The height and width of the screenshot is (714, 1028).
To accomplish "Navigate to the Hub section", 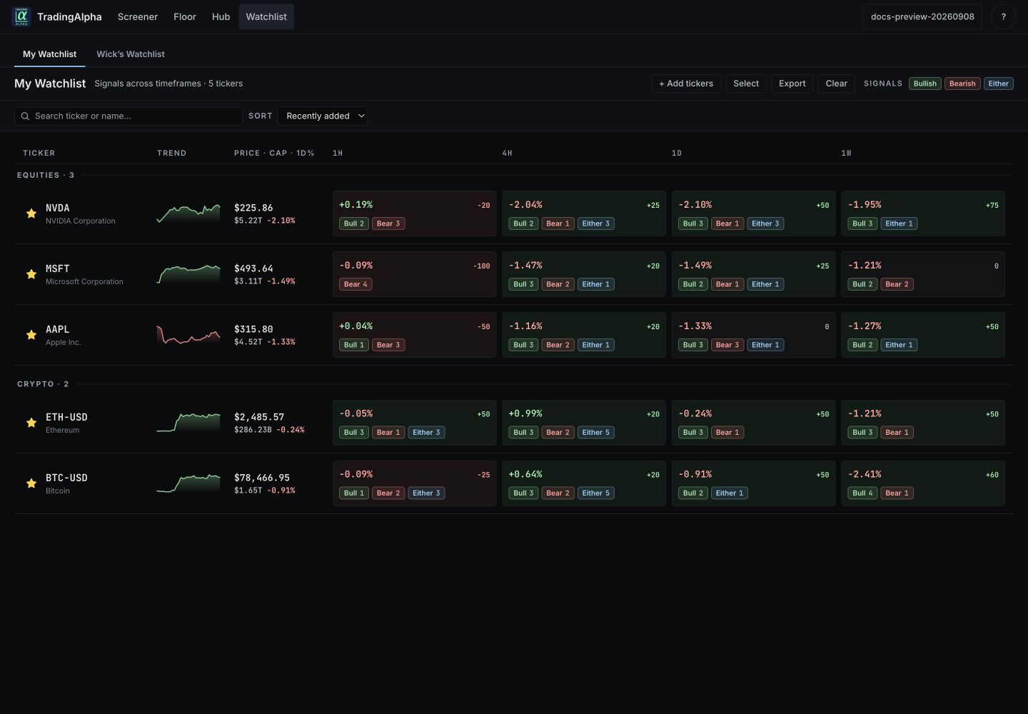I will coord(221,16).
